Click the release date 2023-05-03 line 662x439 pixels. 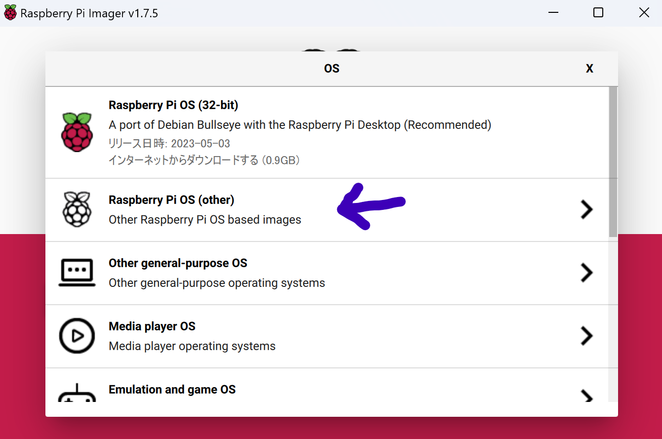click(x=169, y=144)
